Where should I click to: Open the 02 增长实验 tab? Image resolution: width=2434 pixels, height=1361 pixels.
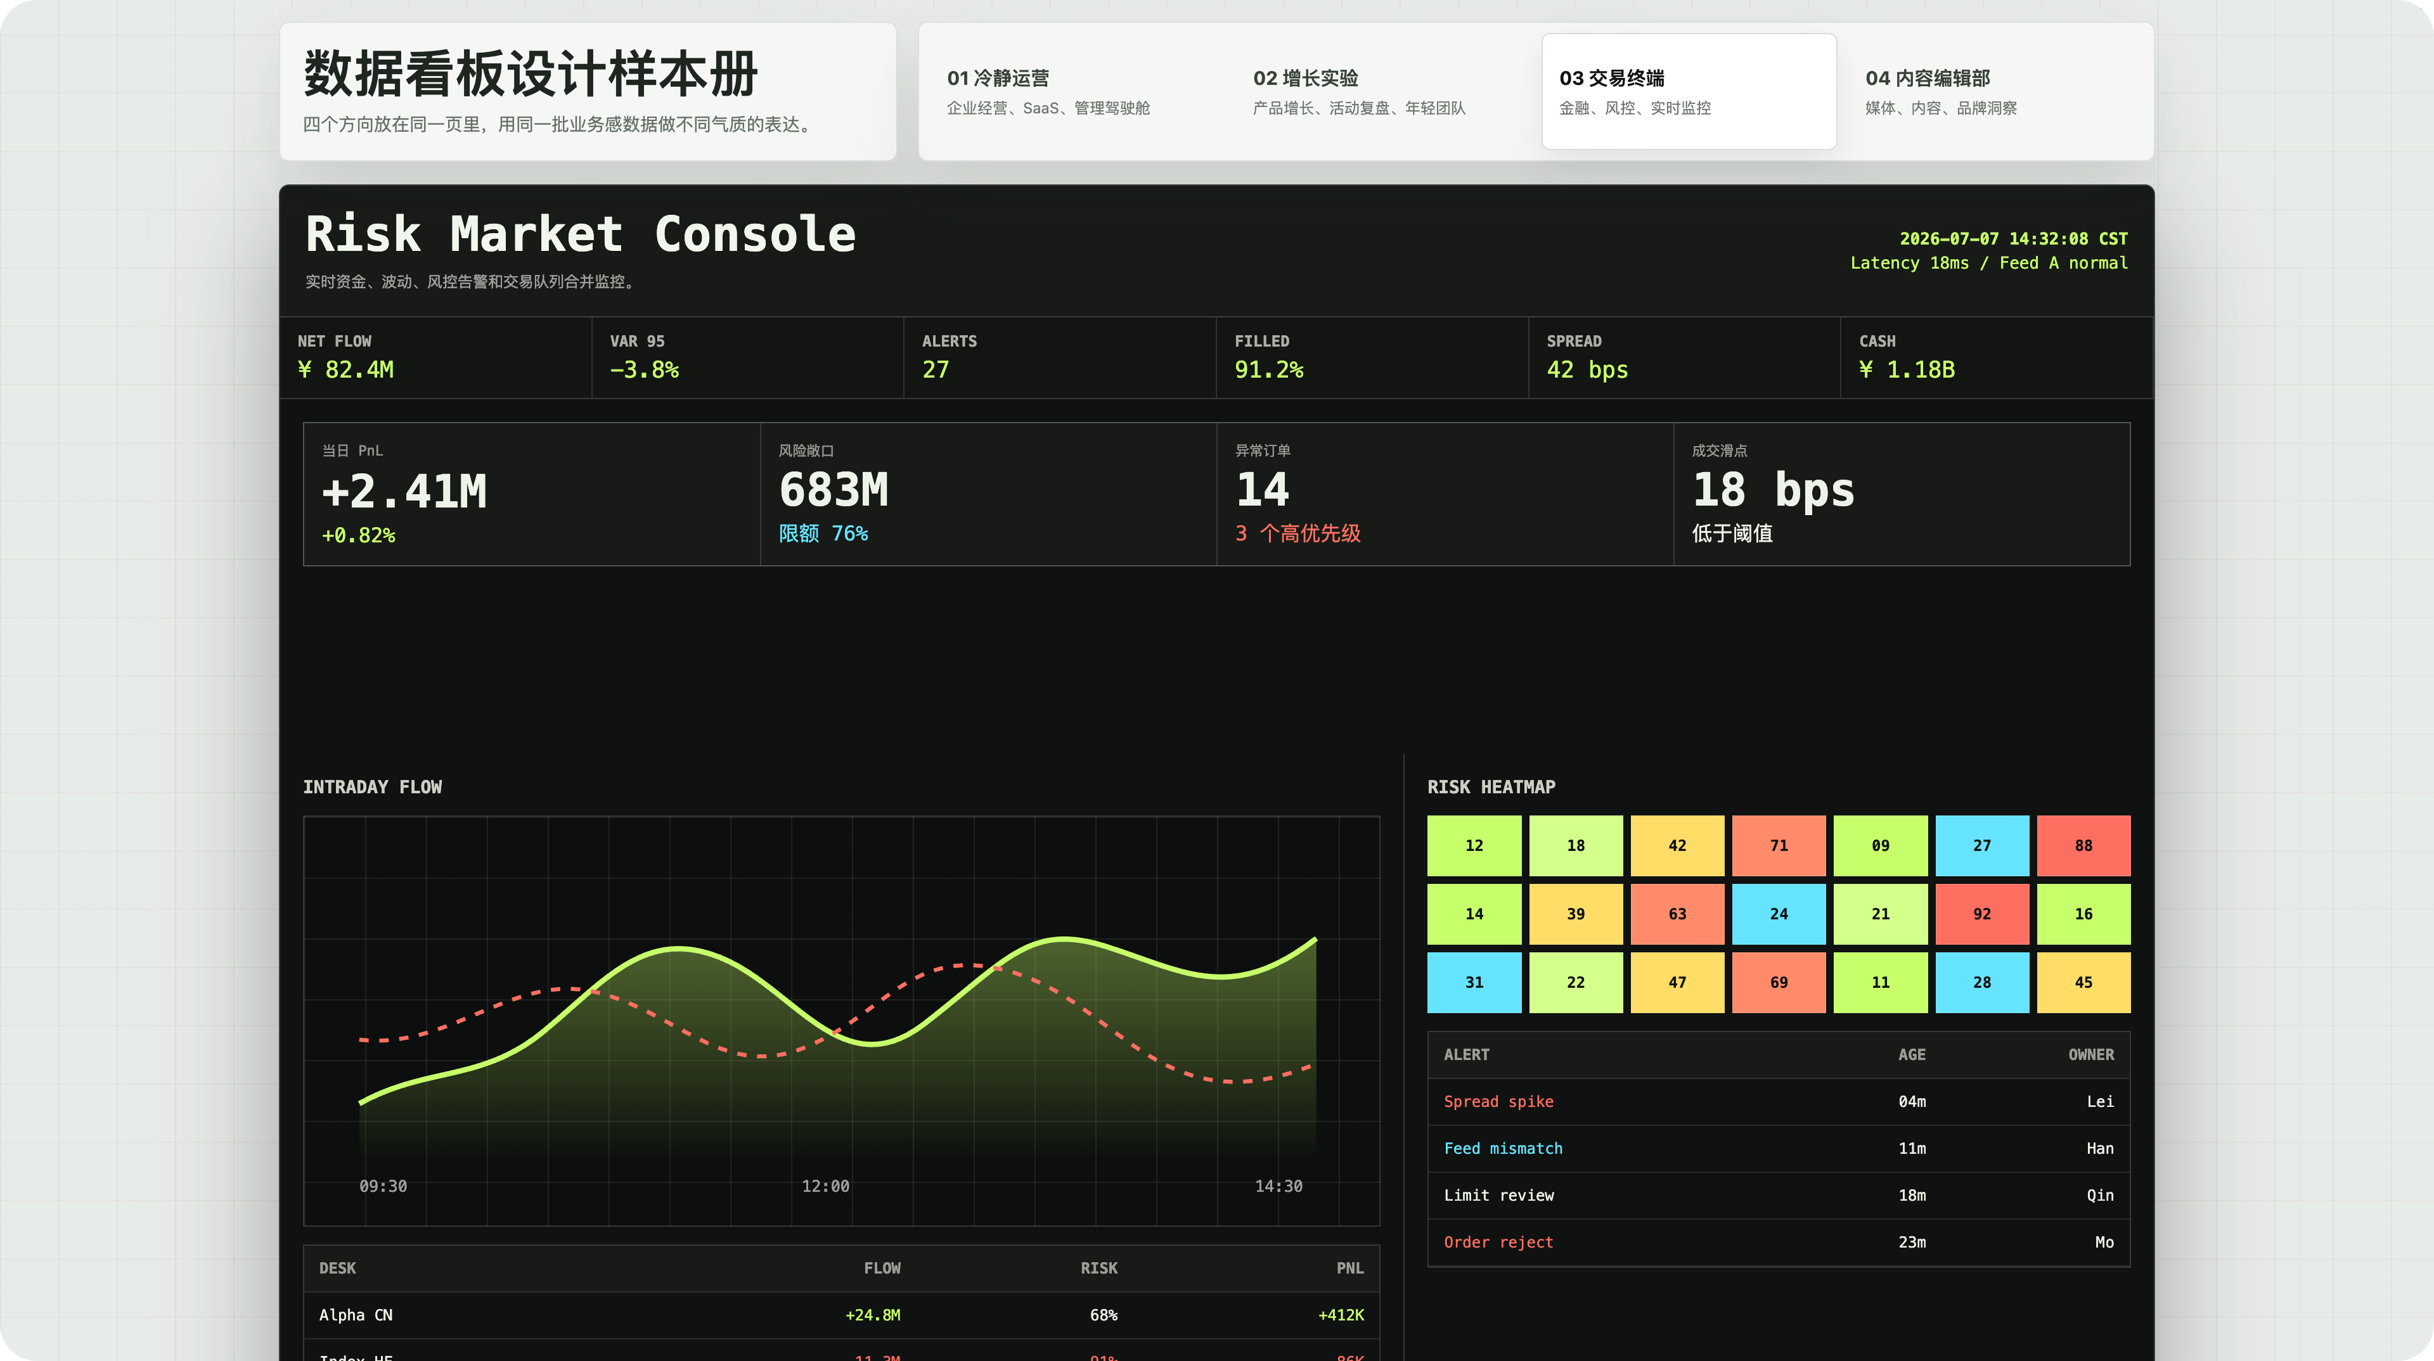pos(1382,92)
